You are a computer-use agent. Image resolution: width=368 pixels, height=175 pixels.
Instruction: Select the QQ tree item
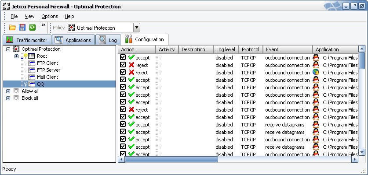pyautogui.click(x=40, y=84)
